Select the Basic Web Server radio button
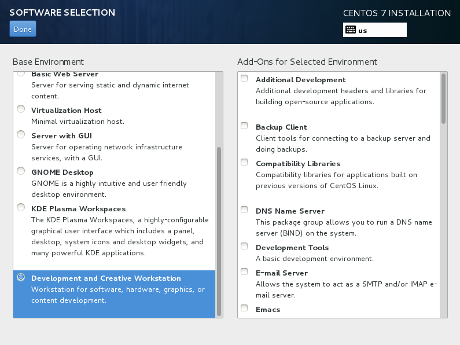This screenshot has width=460, height=345. (21, 73)
